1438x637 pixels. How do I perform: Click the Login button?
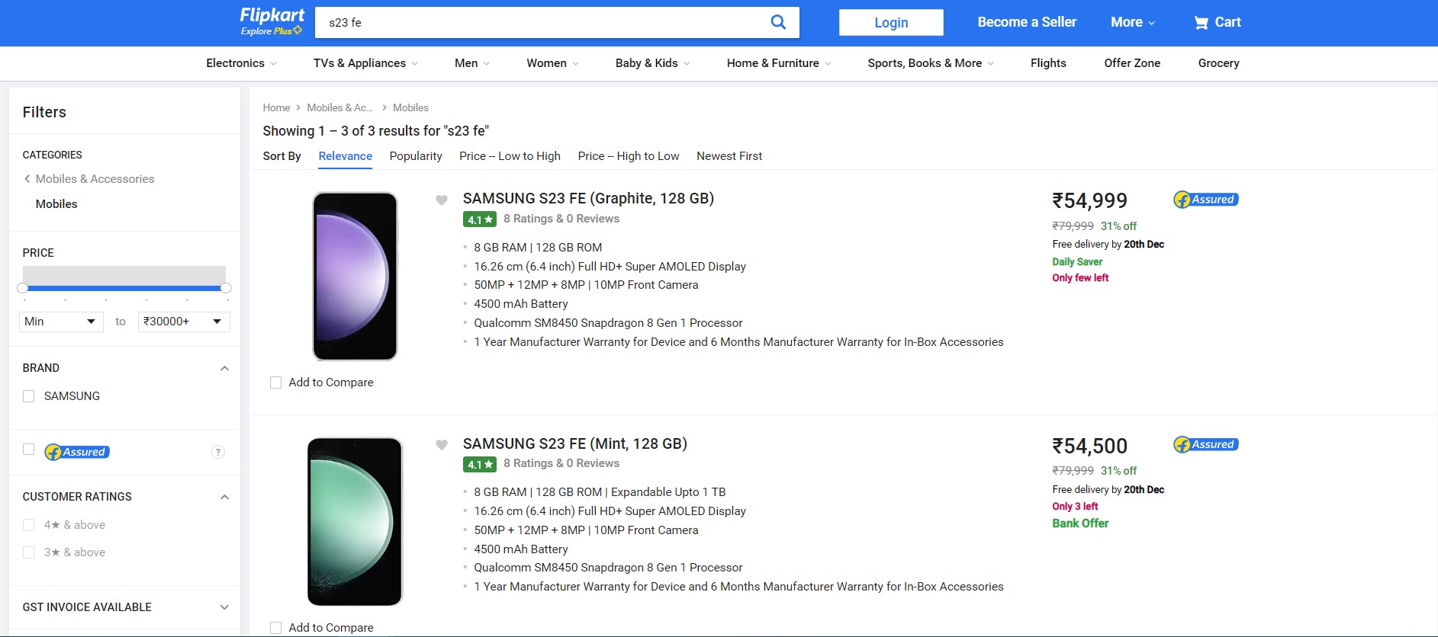click(x=891, y=23)
